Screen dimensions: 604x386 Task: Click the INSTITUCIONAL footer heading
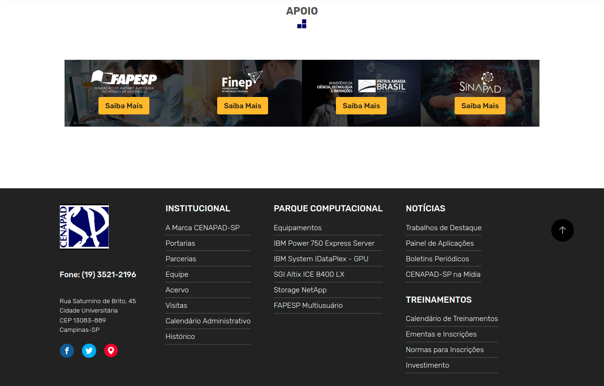(198, 209)
